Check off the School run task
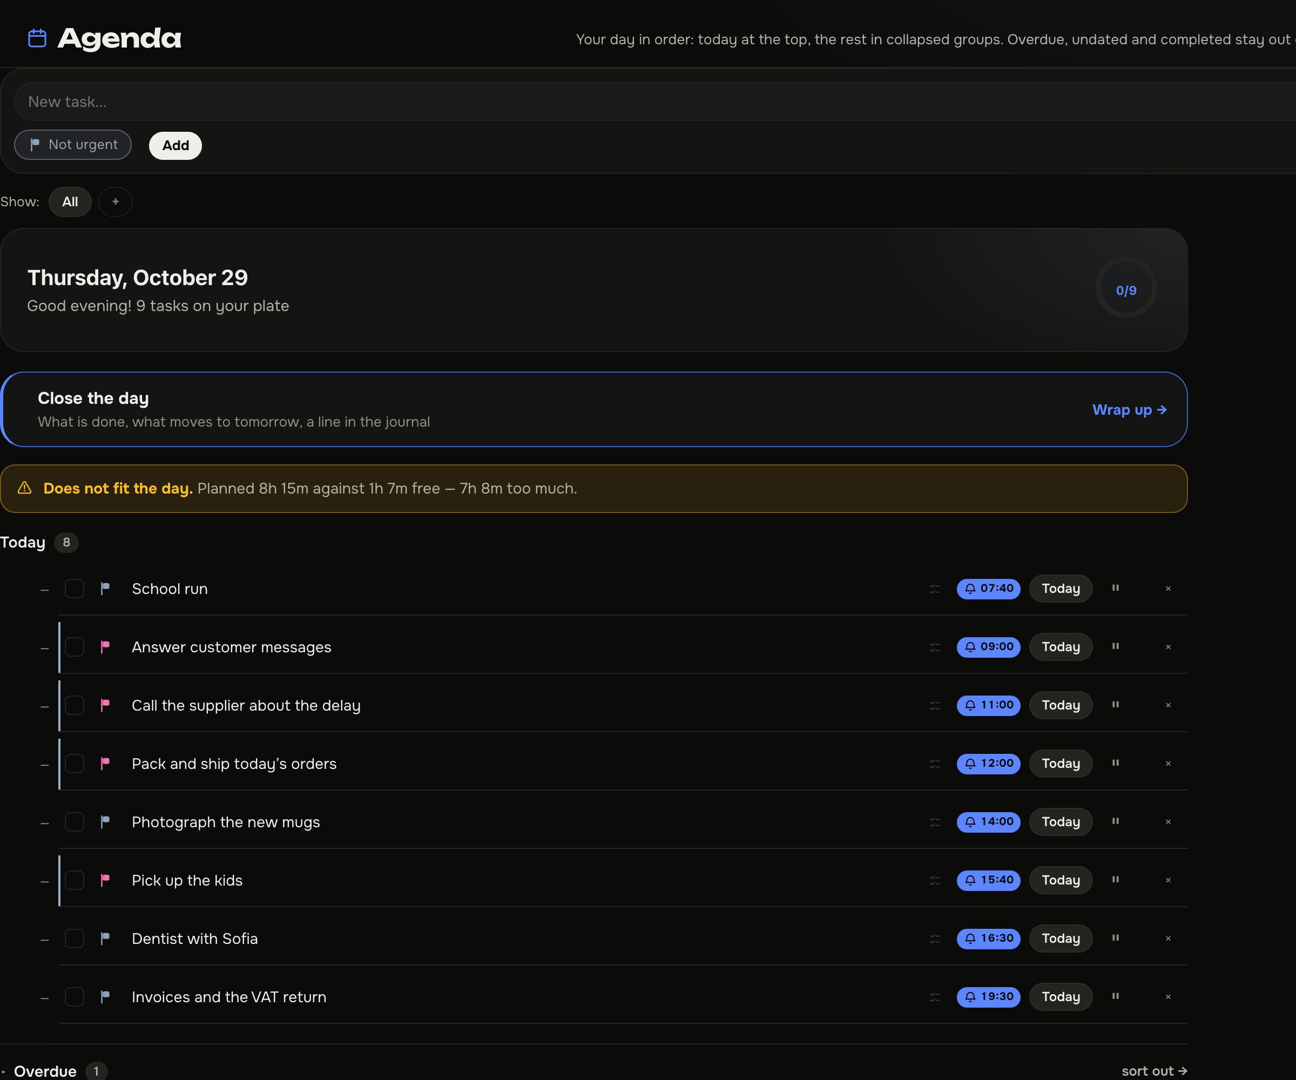Screen dimensions: 1296x1080 (74, 589)
